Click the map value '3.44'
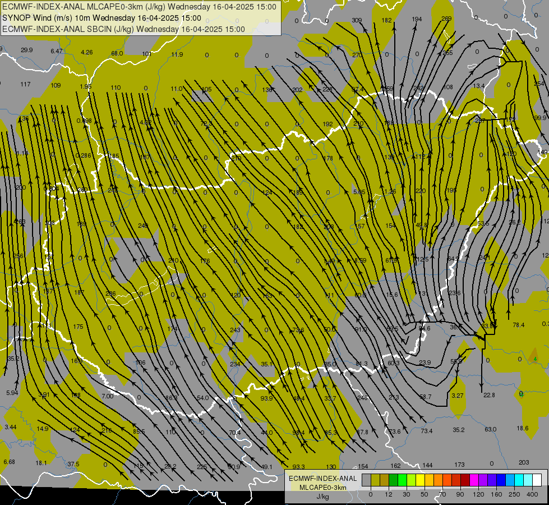 [11, 427]
